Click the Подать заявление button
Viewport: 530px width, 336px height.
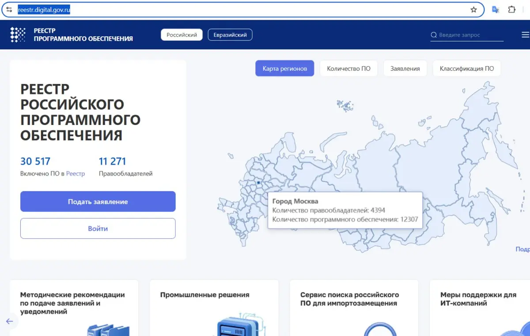98,201
